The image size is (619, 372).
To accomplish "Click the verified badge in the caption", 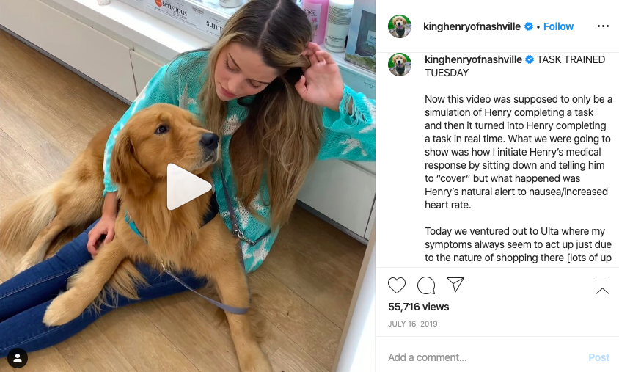I will (x=530, y=59).
